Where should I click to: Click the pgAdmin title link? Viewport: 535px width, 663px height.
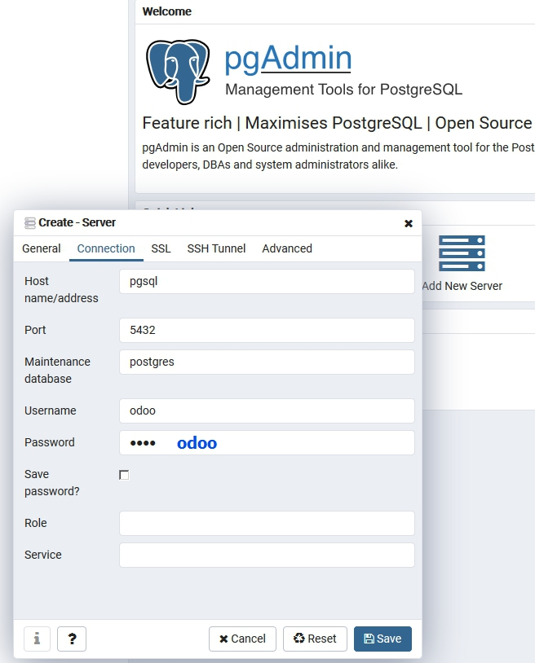pyautogui.click(x=288, y=58)
